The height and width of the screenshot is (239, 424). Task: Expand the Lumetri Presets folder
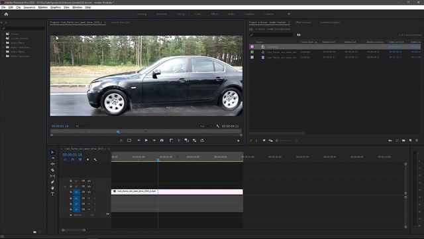[3, 39]
